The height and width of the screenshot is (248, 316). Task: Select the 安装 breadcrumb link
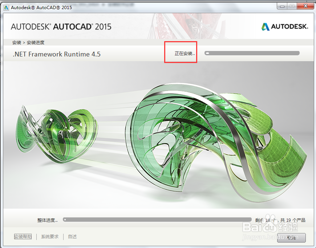tap(17, 43)
